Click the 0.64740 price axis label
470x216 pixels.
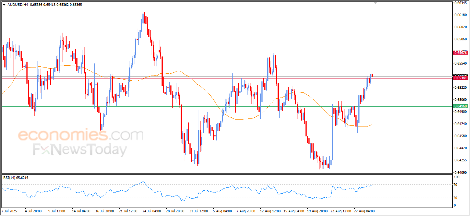(x=461, y=124)
